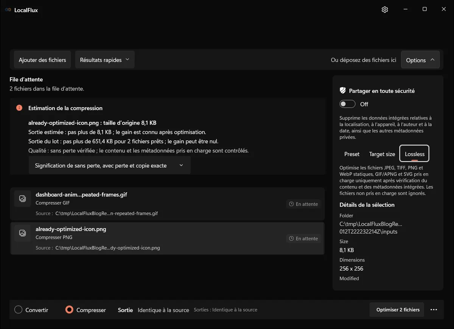Open the Résultats rapides dropdown
Image resolution: width=454 pixels, height=329 pixels.
click(x=105, y=60)
